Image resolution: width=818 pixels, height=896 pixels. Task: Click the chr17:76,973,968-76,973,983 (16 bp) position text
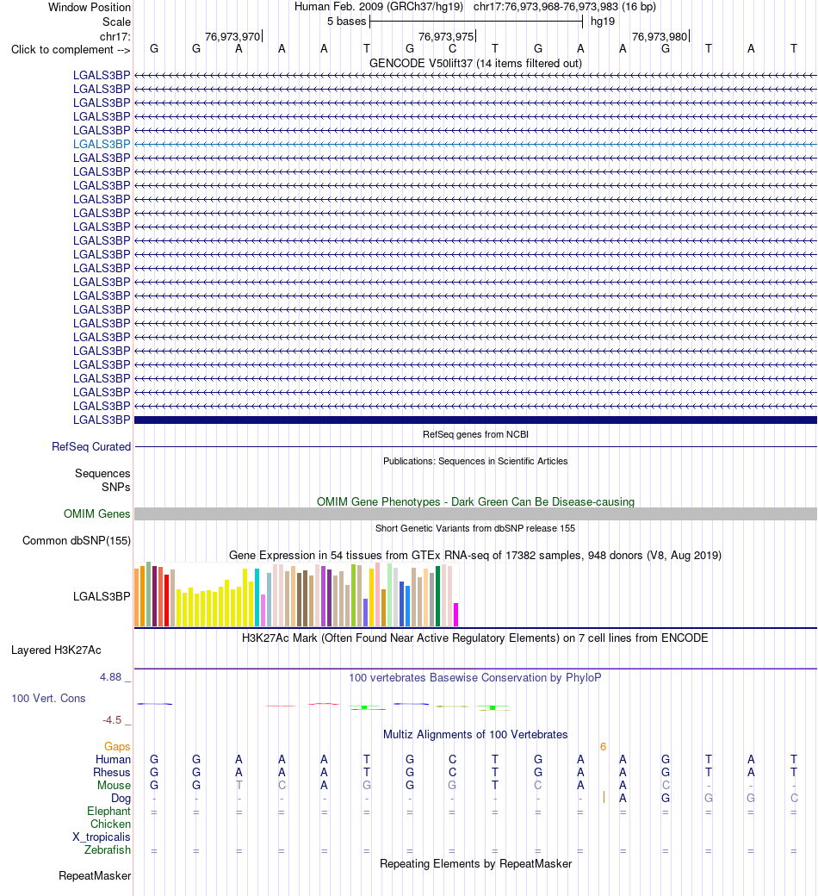pyautogui.click(x=564, y=7)
